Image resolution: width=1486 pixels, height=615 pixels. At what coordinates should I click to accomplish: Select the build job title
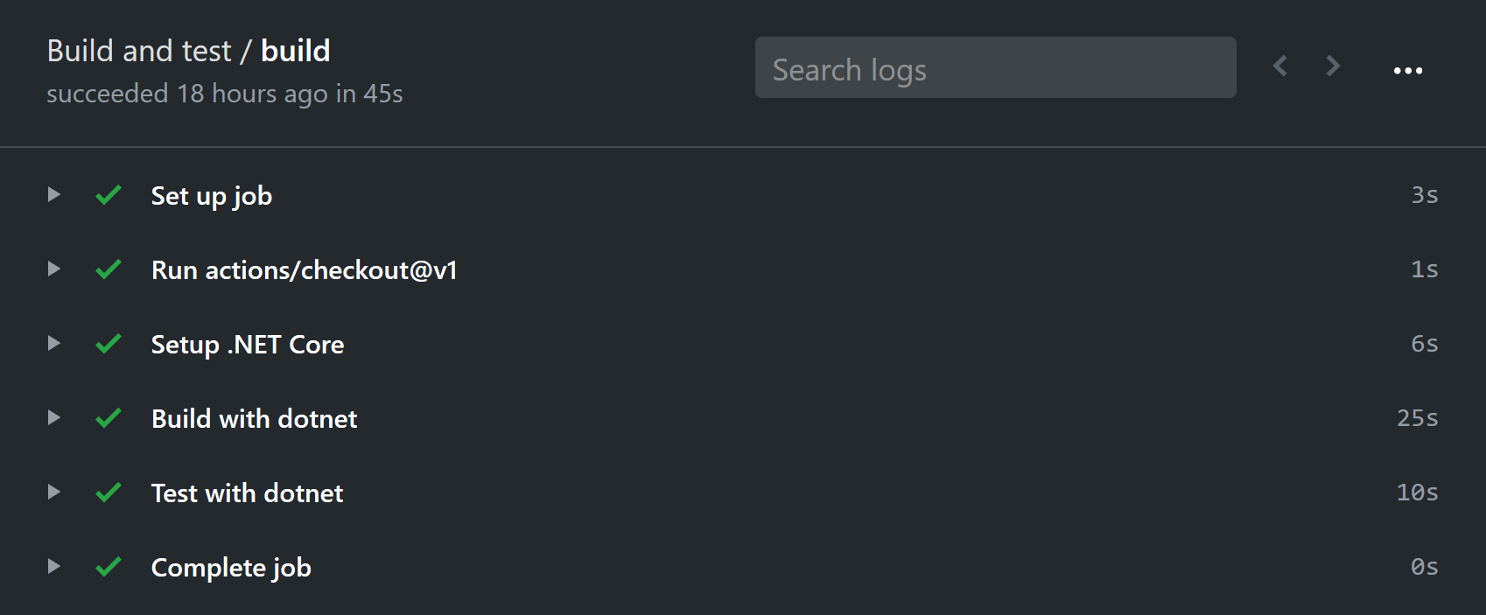[x=296, y=51]
